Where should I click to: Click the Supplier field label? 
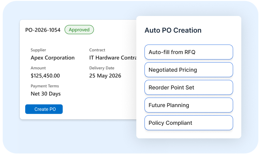click(38, 50)
